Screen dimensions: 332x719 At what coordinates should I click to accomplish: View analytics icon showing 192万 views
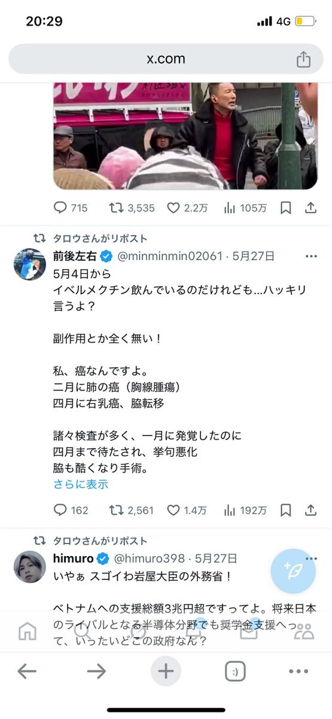pos(230,510)
